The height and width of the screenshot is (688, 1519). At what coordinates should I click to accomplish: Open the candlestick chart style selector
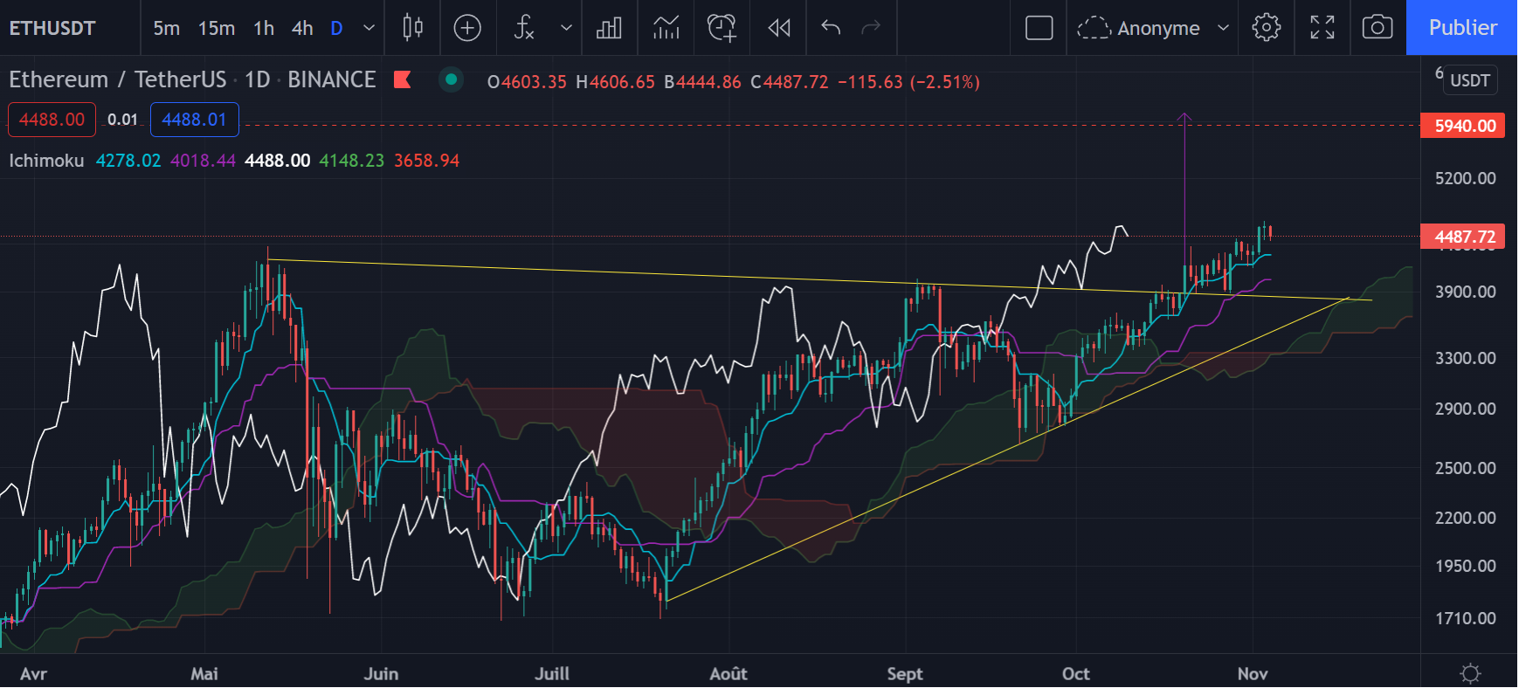click(x=413, y=28)
